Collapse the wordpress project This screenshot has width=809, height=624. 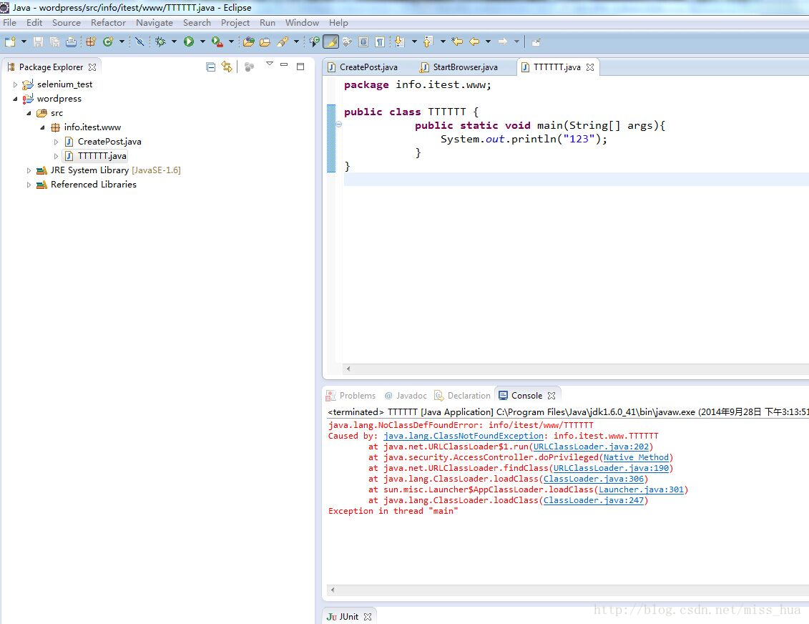click(15, 99)
